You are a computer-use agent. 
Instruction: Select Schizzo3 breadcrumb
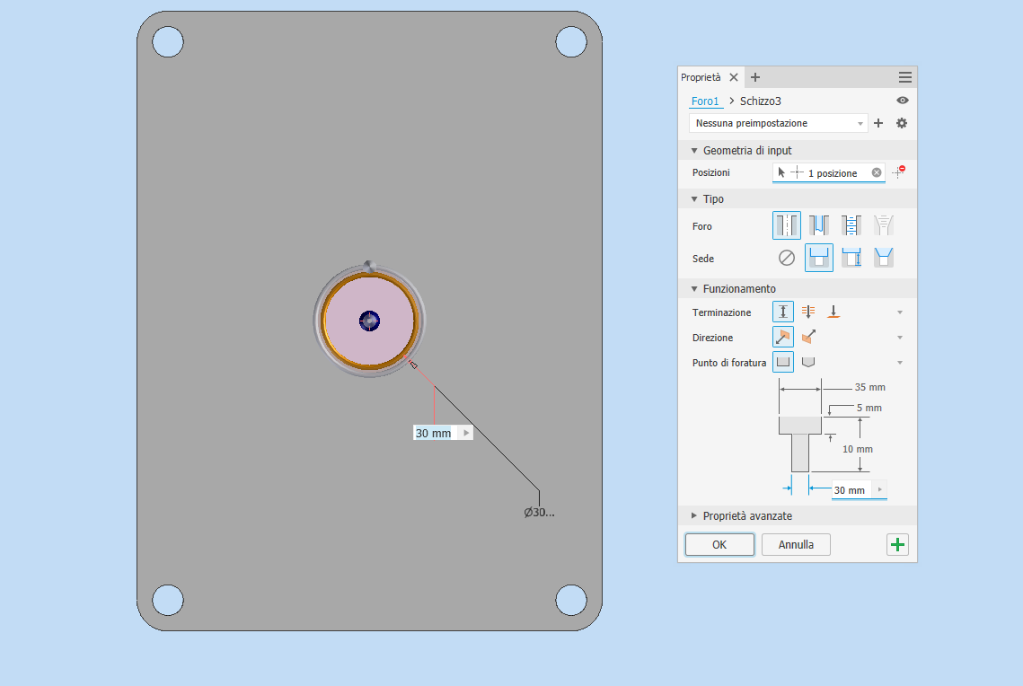click(x=760, y=101)
